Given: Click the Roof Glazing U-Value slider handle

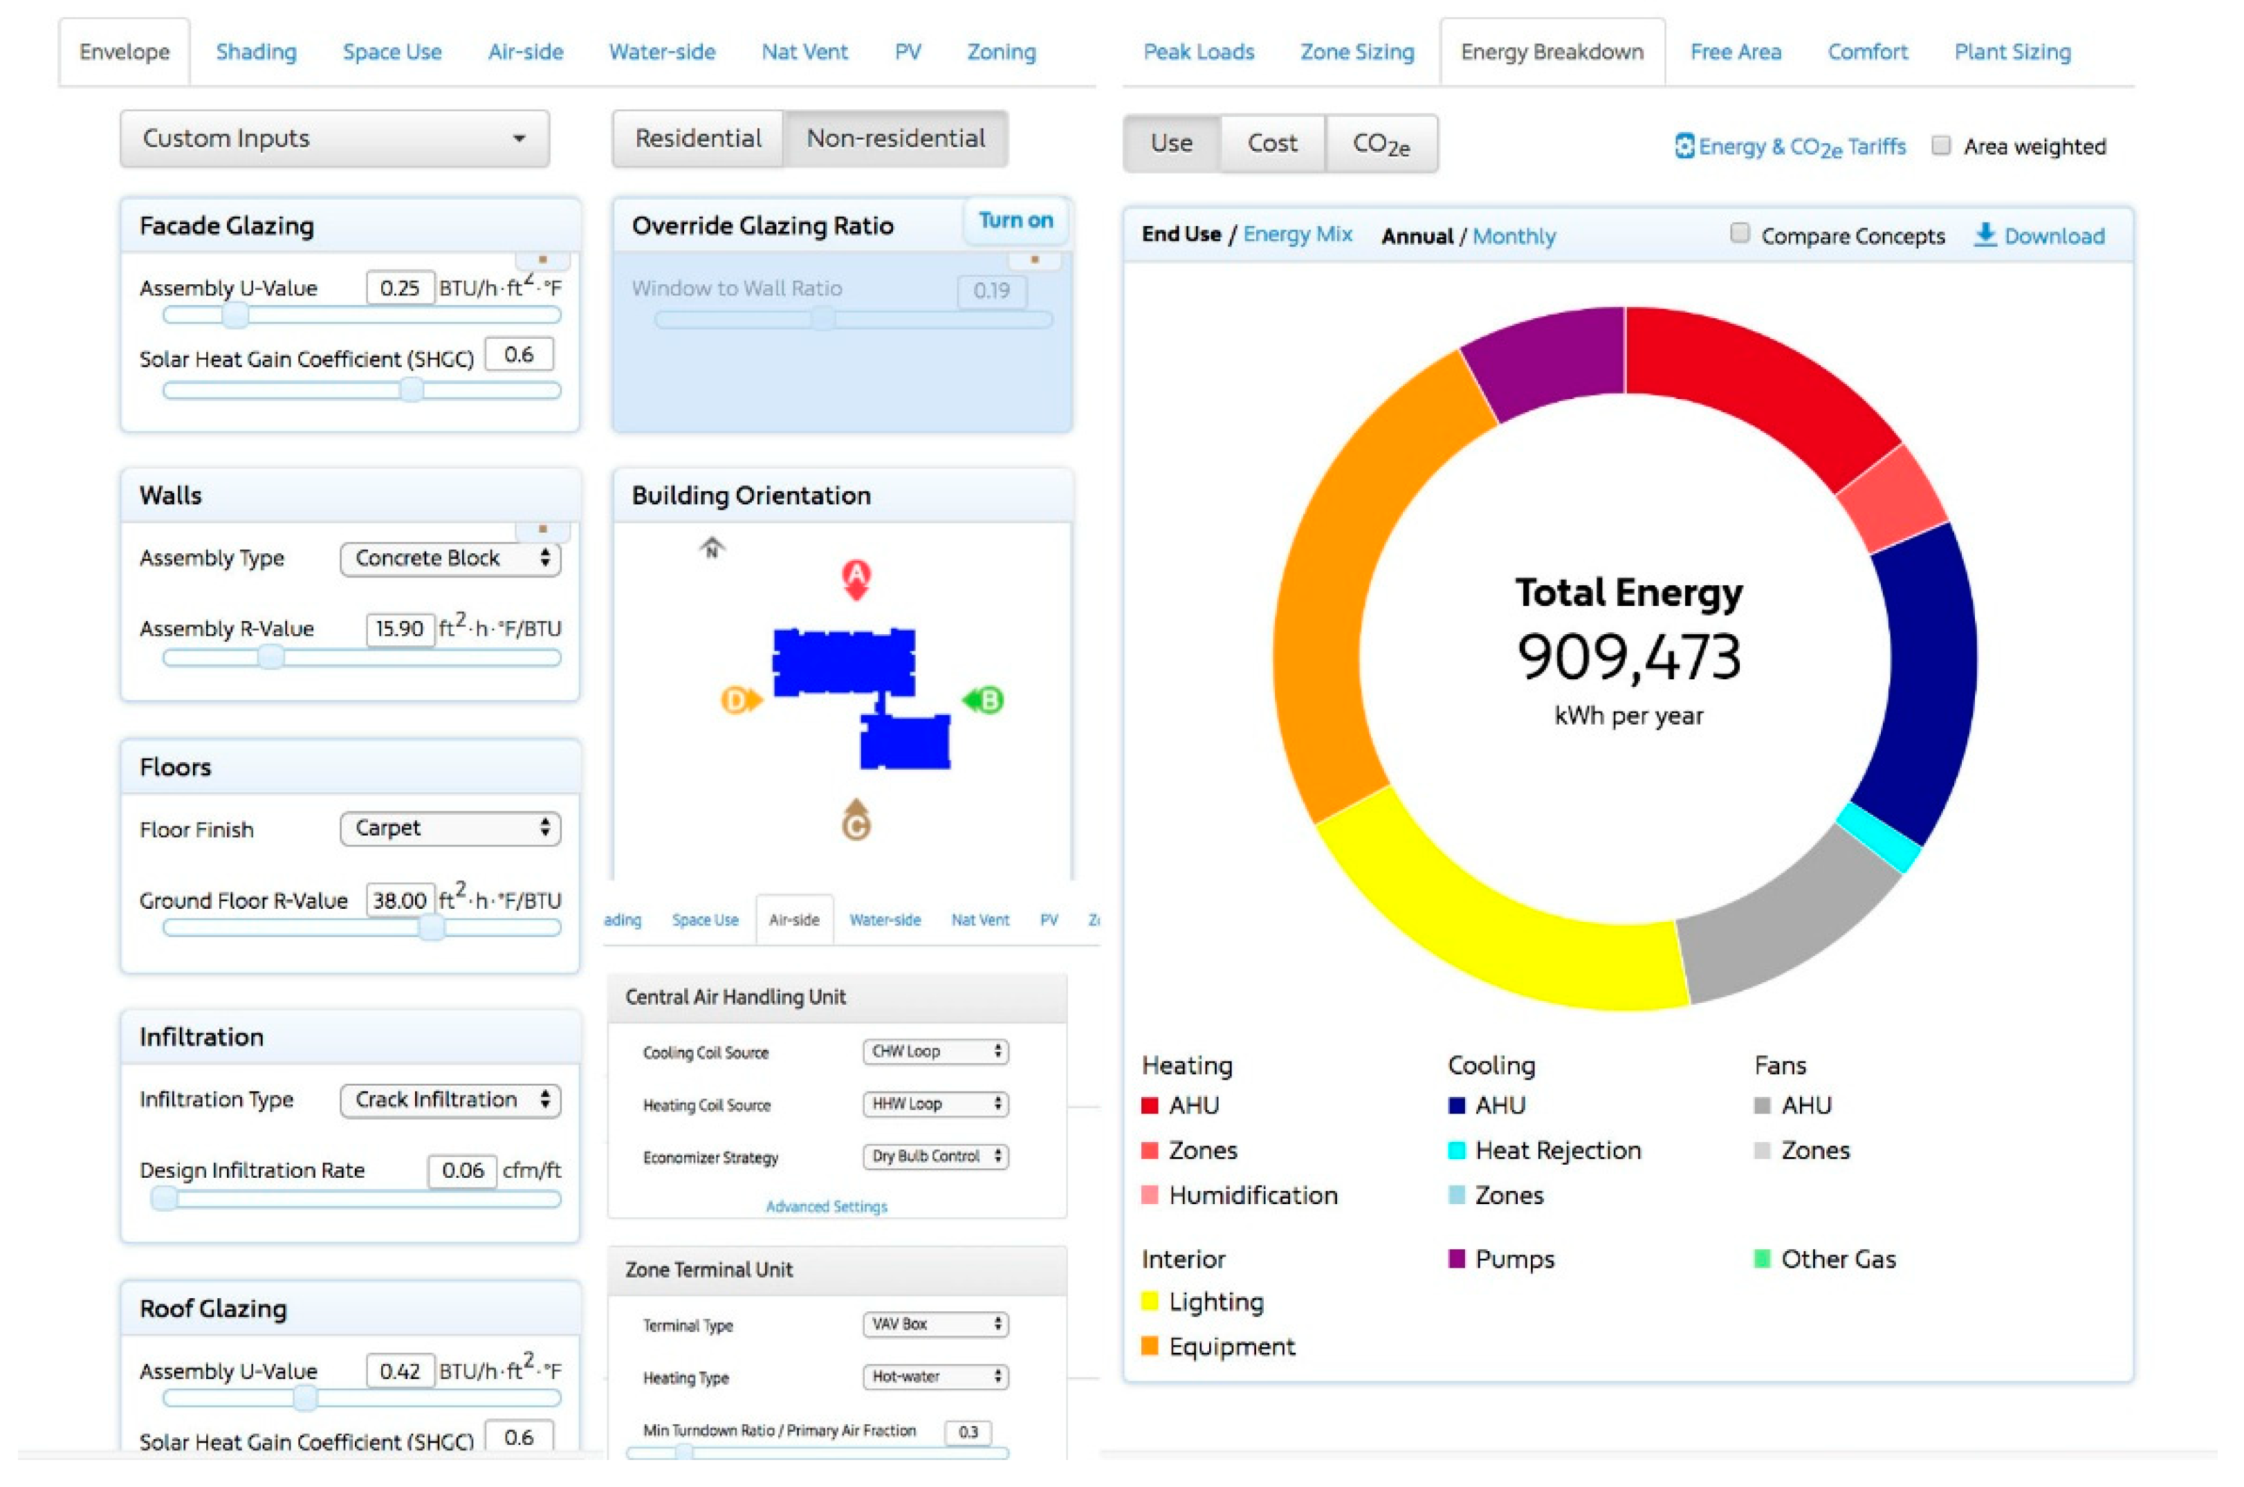Looking at the screenshot, I should click(304, 1397).
